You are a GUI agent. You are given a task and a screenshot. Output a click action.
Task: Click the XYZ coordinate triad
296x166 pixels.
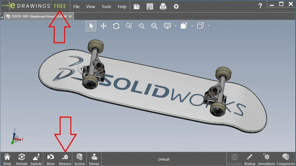coord(16,137)
